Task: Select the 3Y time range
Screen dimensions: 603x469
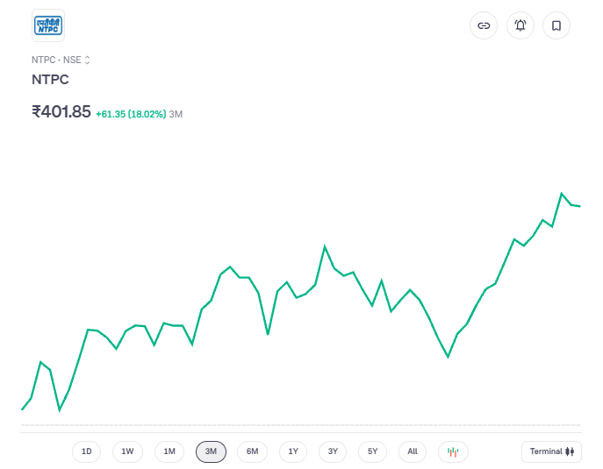Action: pyautogui.click(x=333, y=451)
